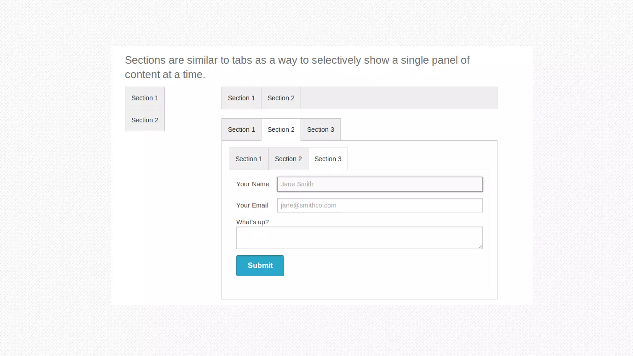
Task: Select Section 2 in the top gray bar
Action: pos(281,98)
